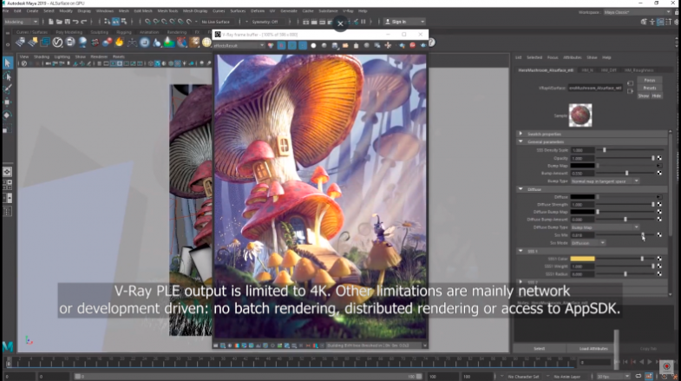Click the Presets button
This screenshot has width=681, height=381.
point(650,88)
